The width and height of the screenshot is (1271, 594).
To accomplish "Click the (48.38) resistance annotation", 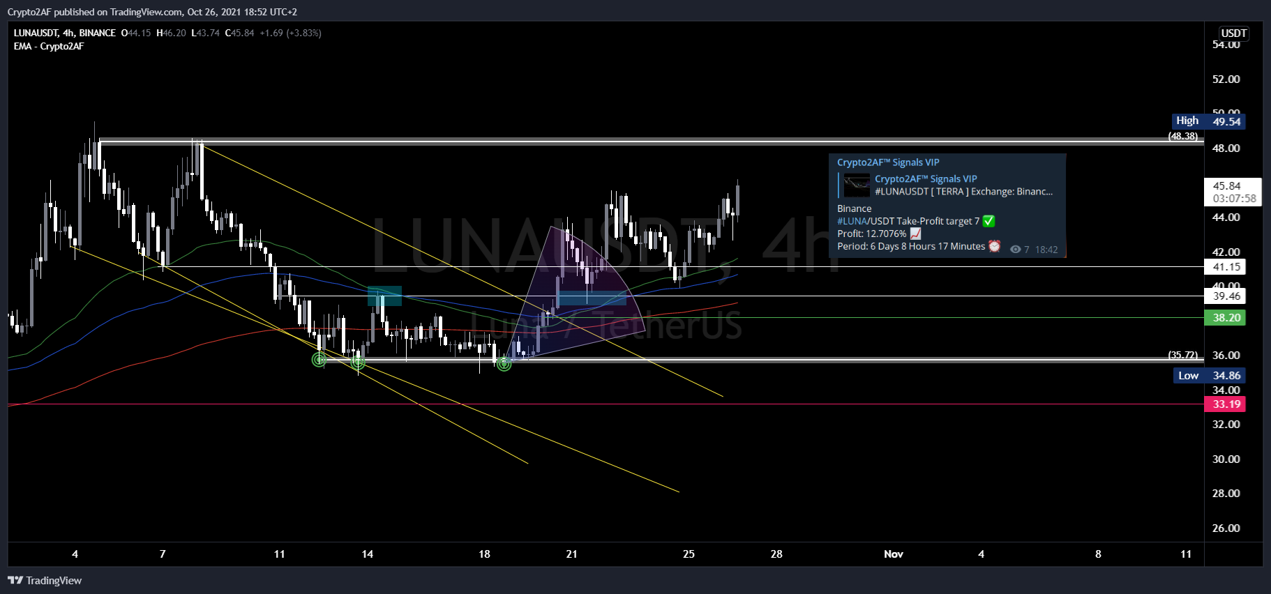I will click(x=1183, y=136).
